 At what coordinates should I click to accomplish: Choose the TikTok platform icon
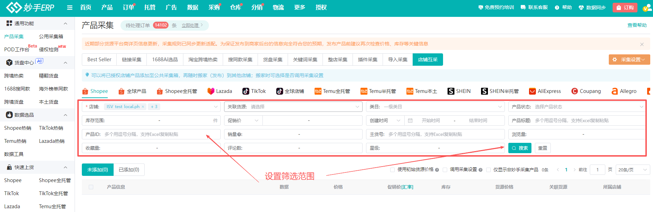pyautogui.click(x=246, y=91)
